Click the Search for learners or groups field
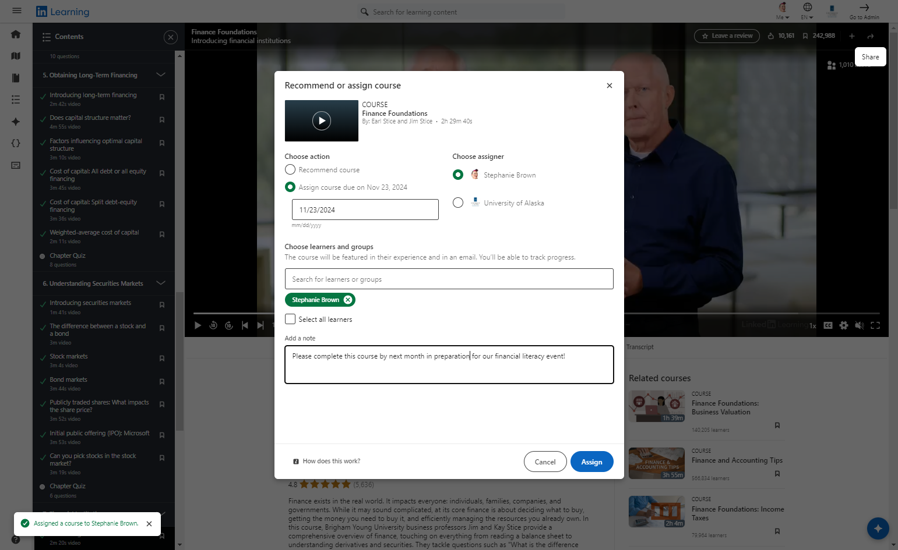 (x=449, y=279)
